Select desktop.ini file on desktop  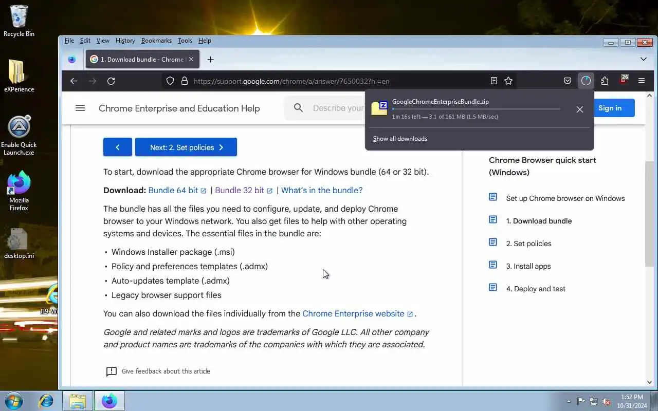[19, 244]
